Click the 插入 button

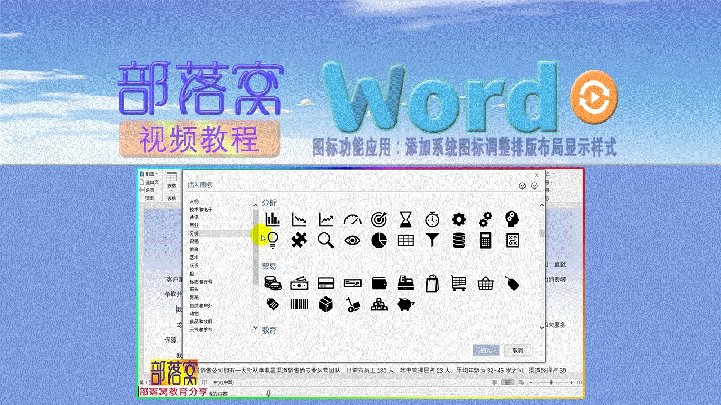point(486,350)
